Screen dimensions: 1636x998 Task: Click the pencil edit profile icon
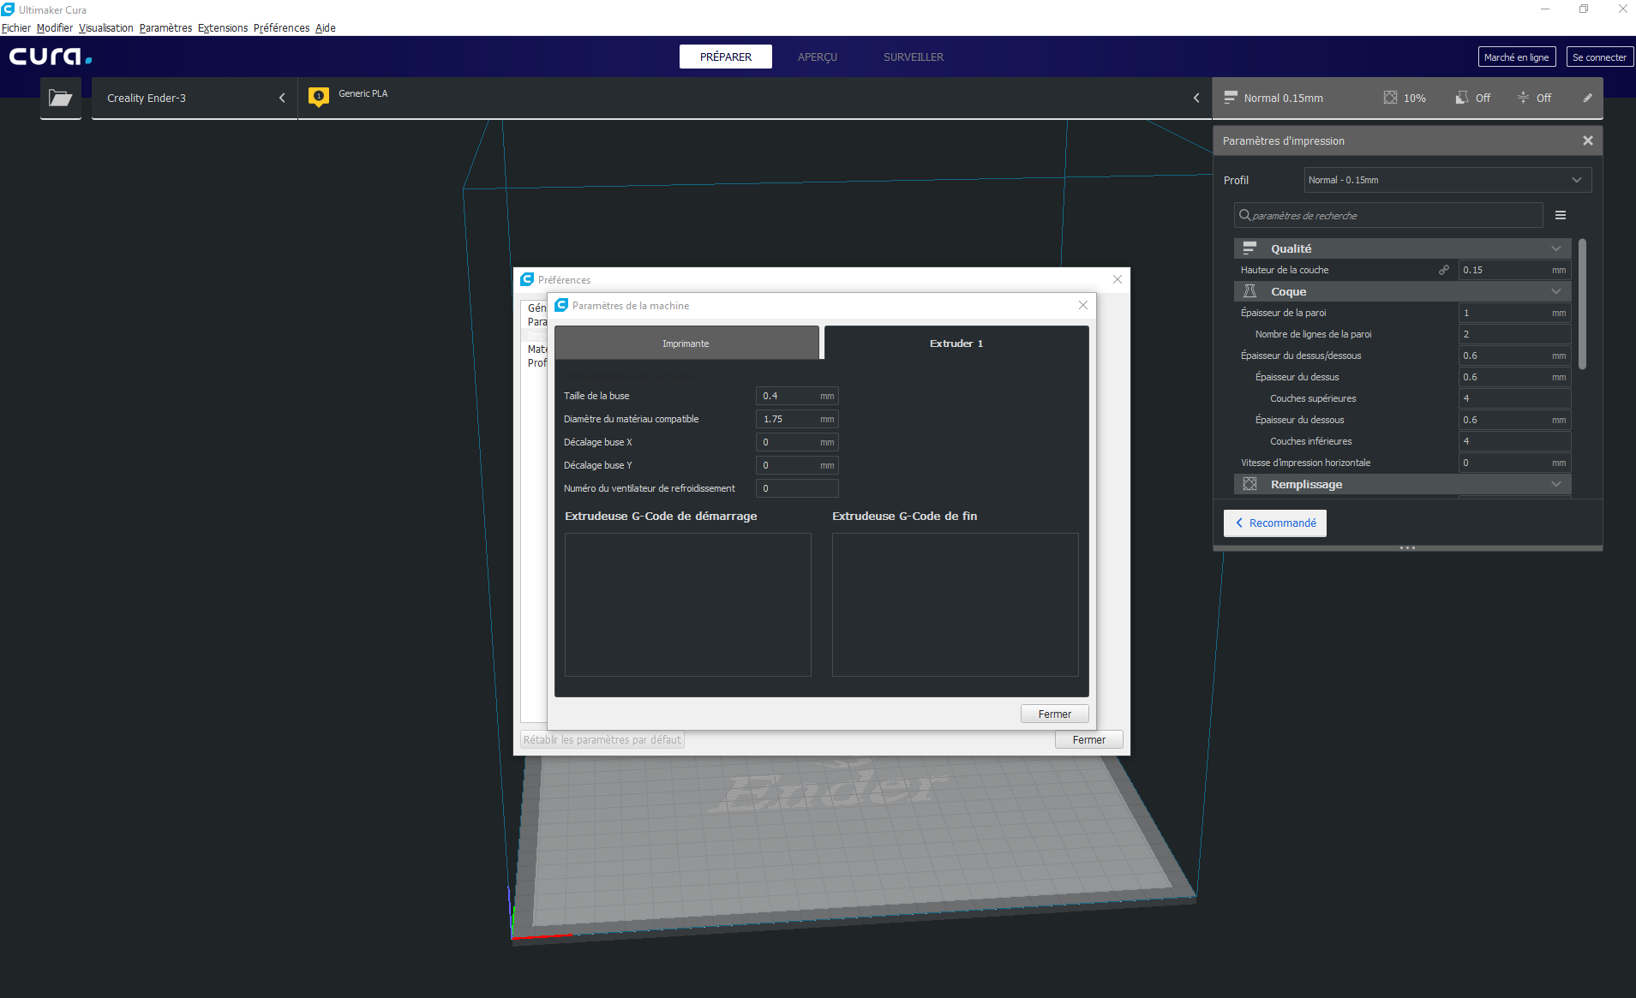click(1587, 98)
